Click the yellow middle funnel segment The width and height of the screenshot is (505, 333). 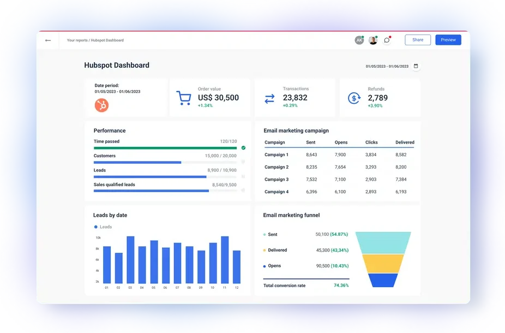pyautogui.click(x=383, y=264)
